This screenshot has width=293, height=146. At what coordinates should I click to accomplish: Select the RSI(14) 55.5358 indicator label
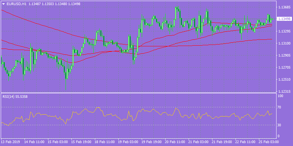coord(15,97)
